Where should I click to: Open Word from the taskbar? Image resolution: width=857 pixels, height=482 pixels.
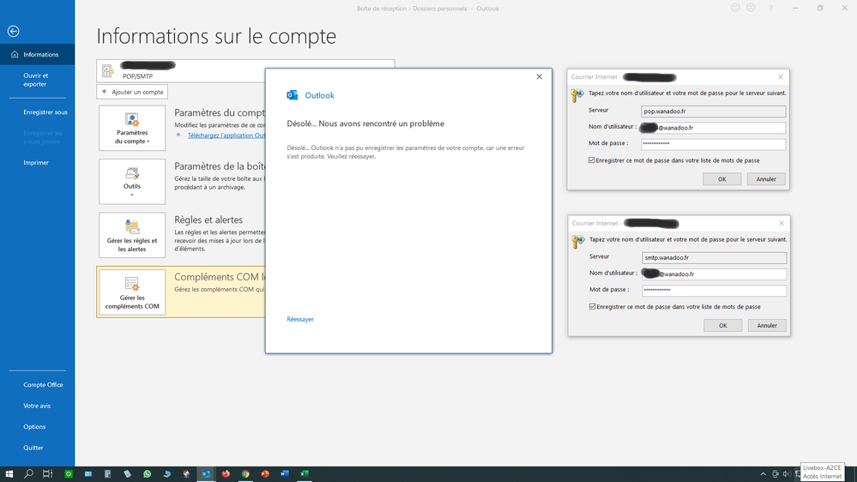pyautogui.click(x=285, y=473)
